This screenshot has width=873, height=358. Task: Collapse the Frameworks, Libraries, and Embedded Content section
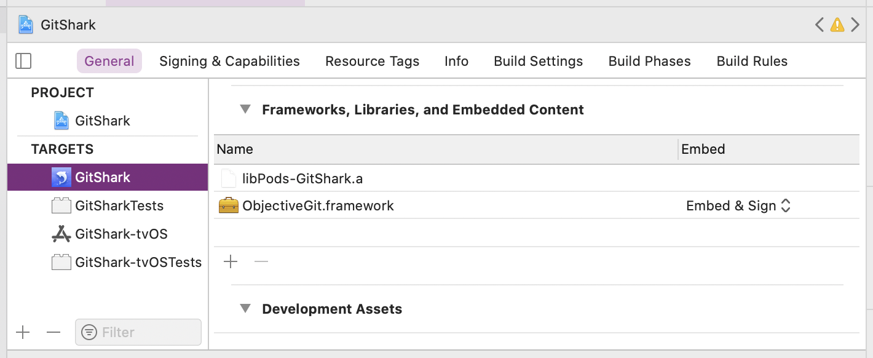coord(245,109)
